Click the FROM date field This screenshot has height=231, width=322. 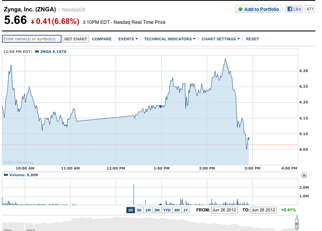point(224,210)
